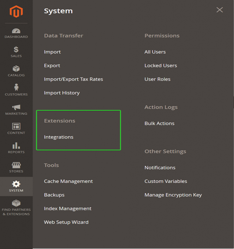Open the Reports bar chart icon
The width and height of the screenshot is (234, 249).
click(x=16, y=145)
